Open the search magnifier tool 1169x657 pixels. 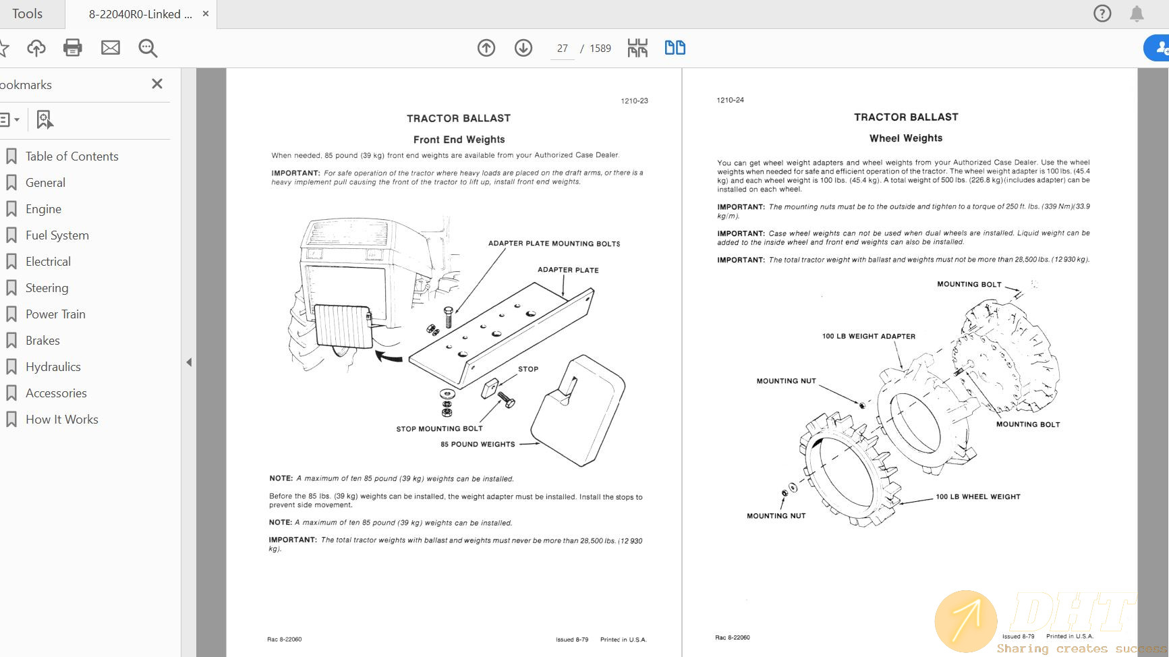[147, 48]
